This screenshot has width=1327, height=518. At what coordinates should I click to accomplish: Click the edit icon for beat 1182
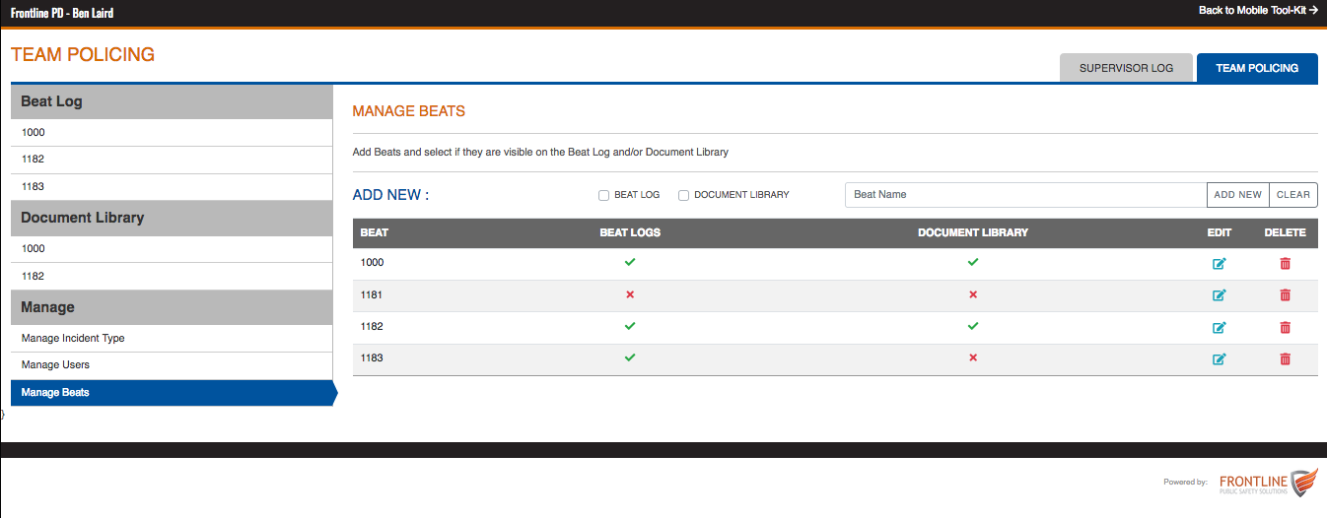1219,327
